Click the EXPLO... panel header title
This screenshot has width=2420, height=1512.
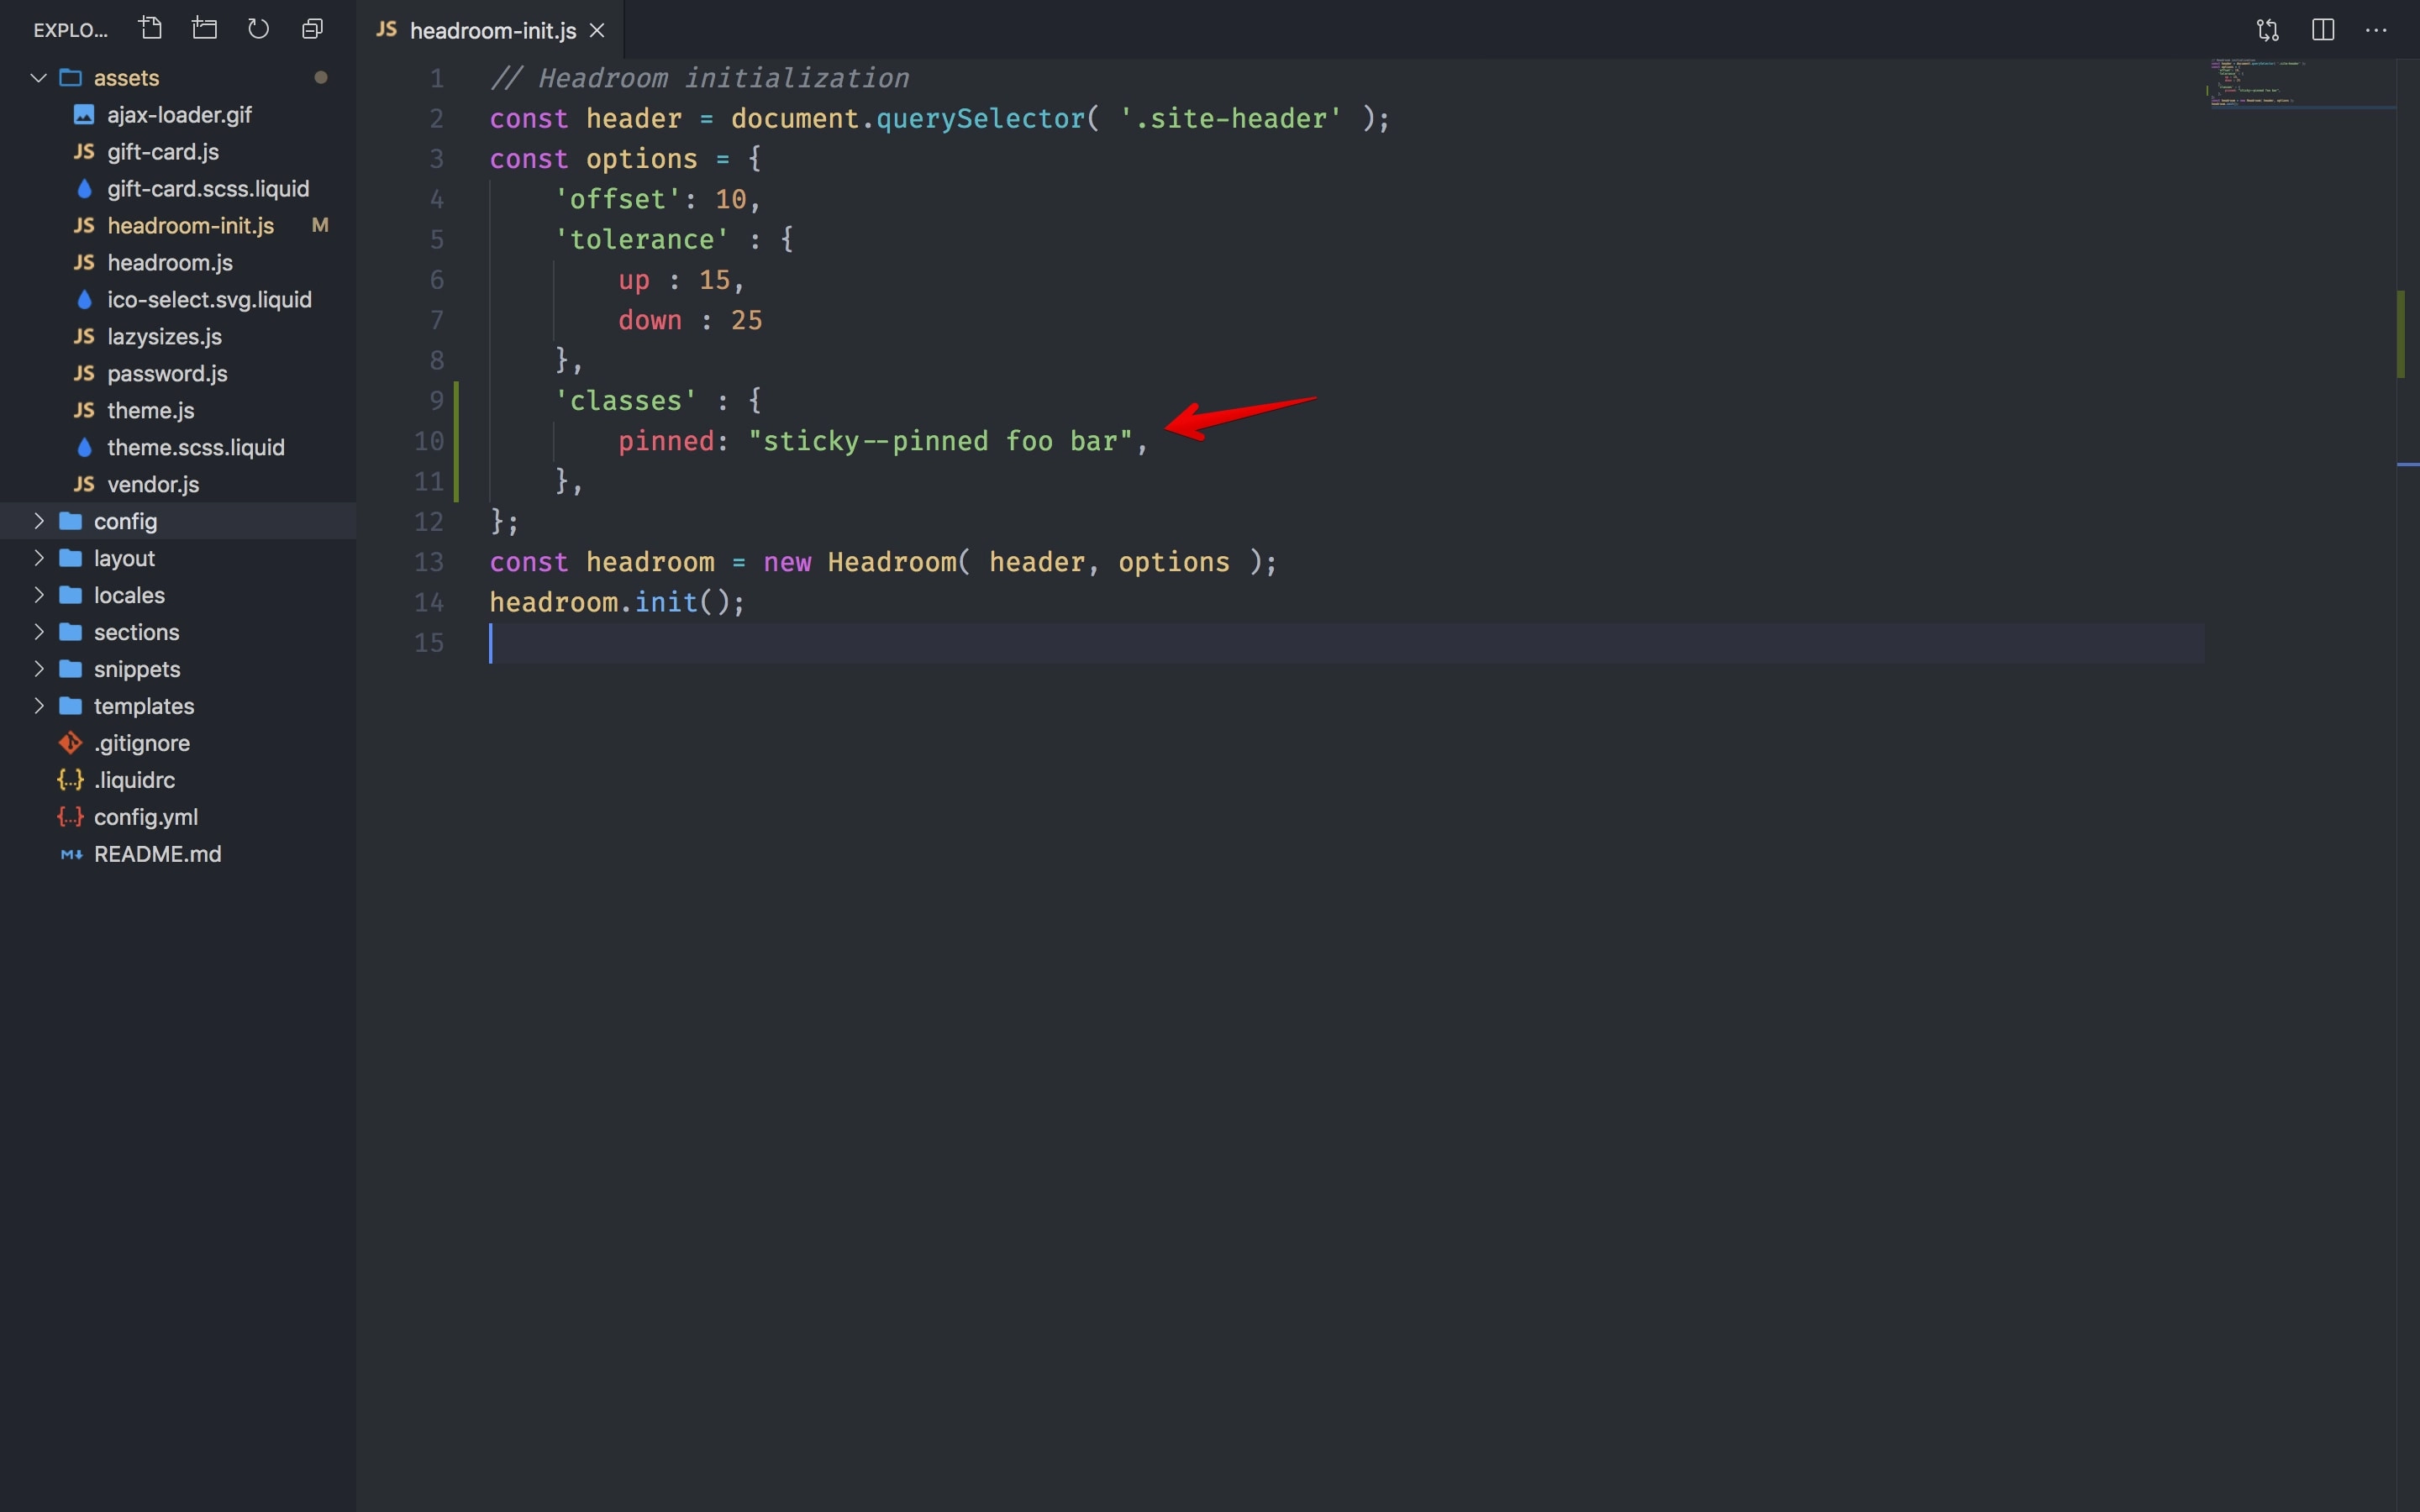pyautogui.click(x=70, y=30)
